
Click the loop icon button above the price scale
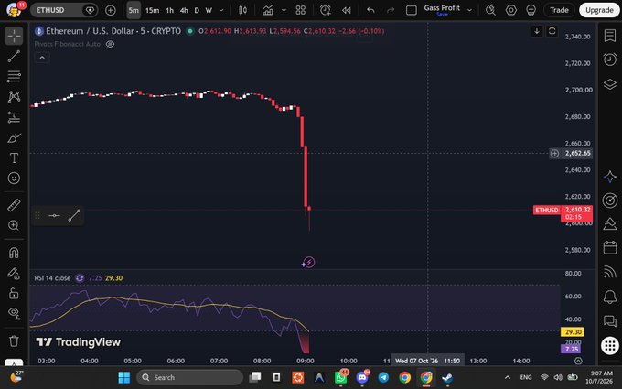pos(552,31)
